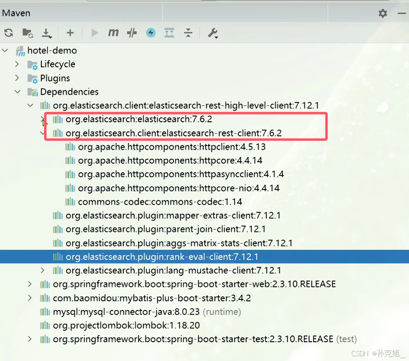Collapse the Dependencies node
Viewport: 409px width, 361px height.
click(17, 91)
